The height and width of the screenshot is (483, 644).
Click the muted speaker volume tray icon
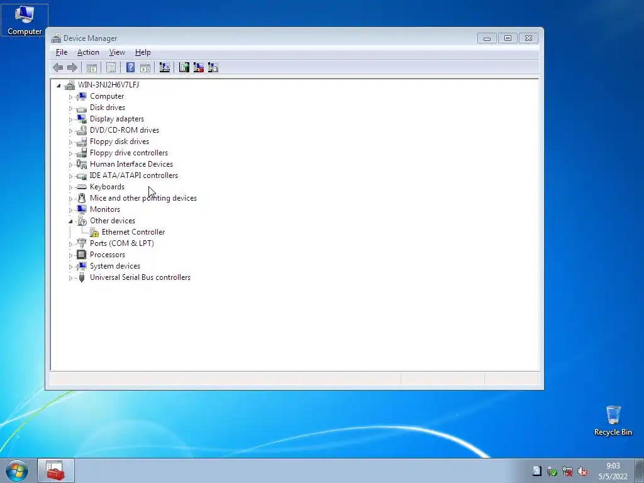point(582,472)
